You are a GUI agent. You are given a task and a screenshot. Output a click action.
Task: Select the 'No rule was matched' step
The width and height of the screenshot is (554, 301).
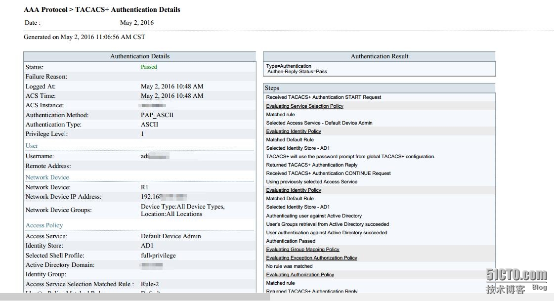290,266
